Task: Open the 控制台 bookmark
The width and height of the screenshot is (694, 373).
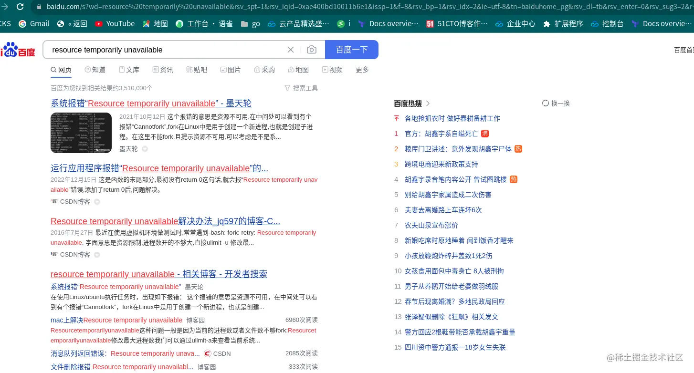Action: click(607, 23)
